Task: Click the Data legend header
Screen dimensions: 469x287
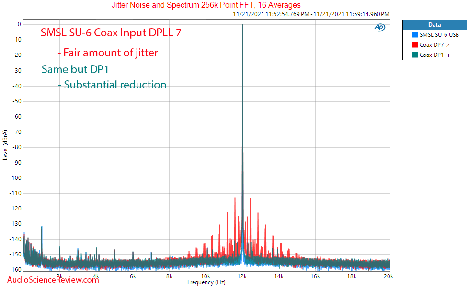Action: (435, 25)
